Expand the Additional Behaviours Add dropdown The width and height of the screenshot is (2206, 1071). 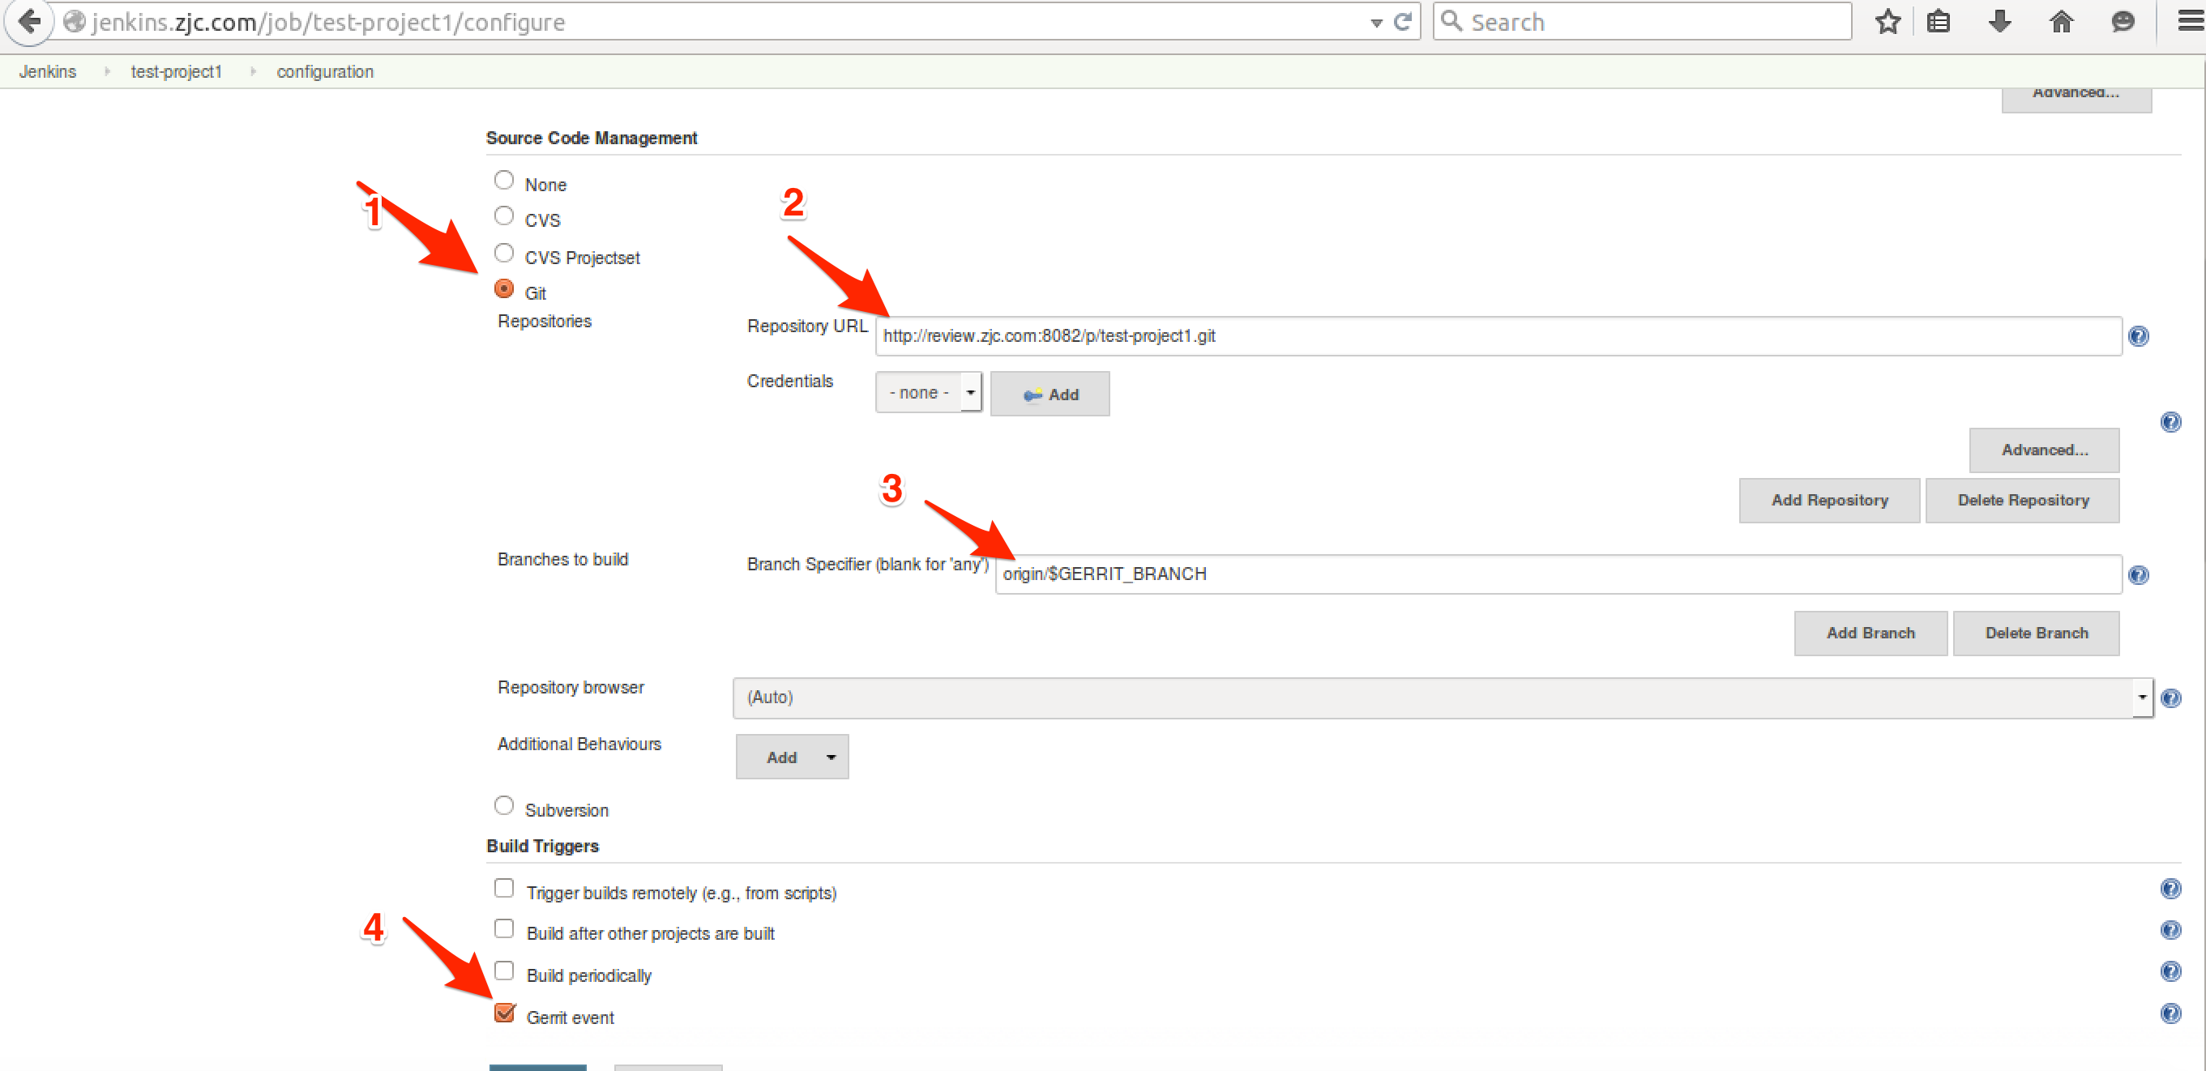792,757
